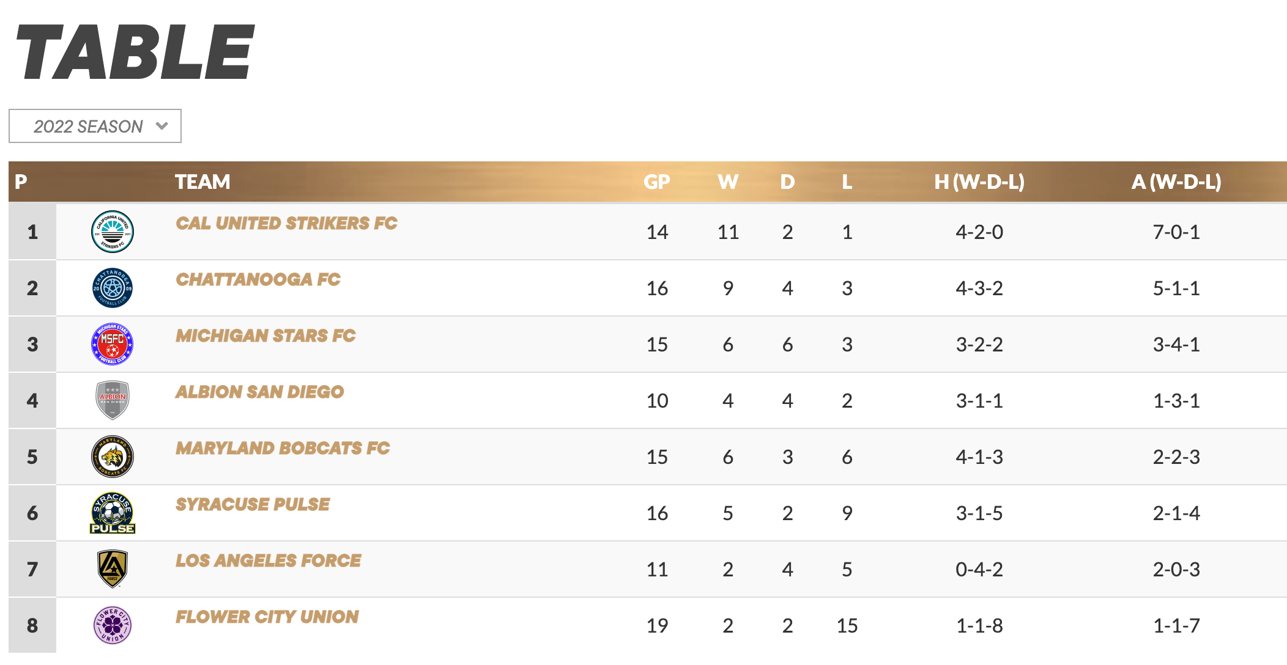Click the chevron arrow in season selector
Viewport: 1287px width, 665px height.
coord(162,127)
